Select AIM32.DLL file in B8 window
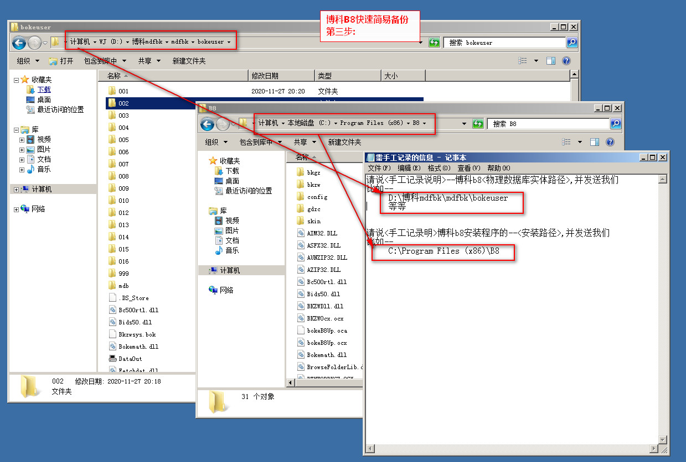686x462 pixels. coord(323,233)
